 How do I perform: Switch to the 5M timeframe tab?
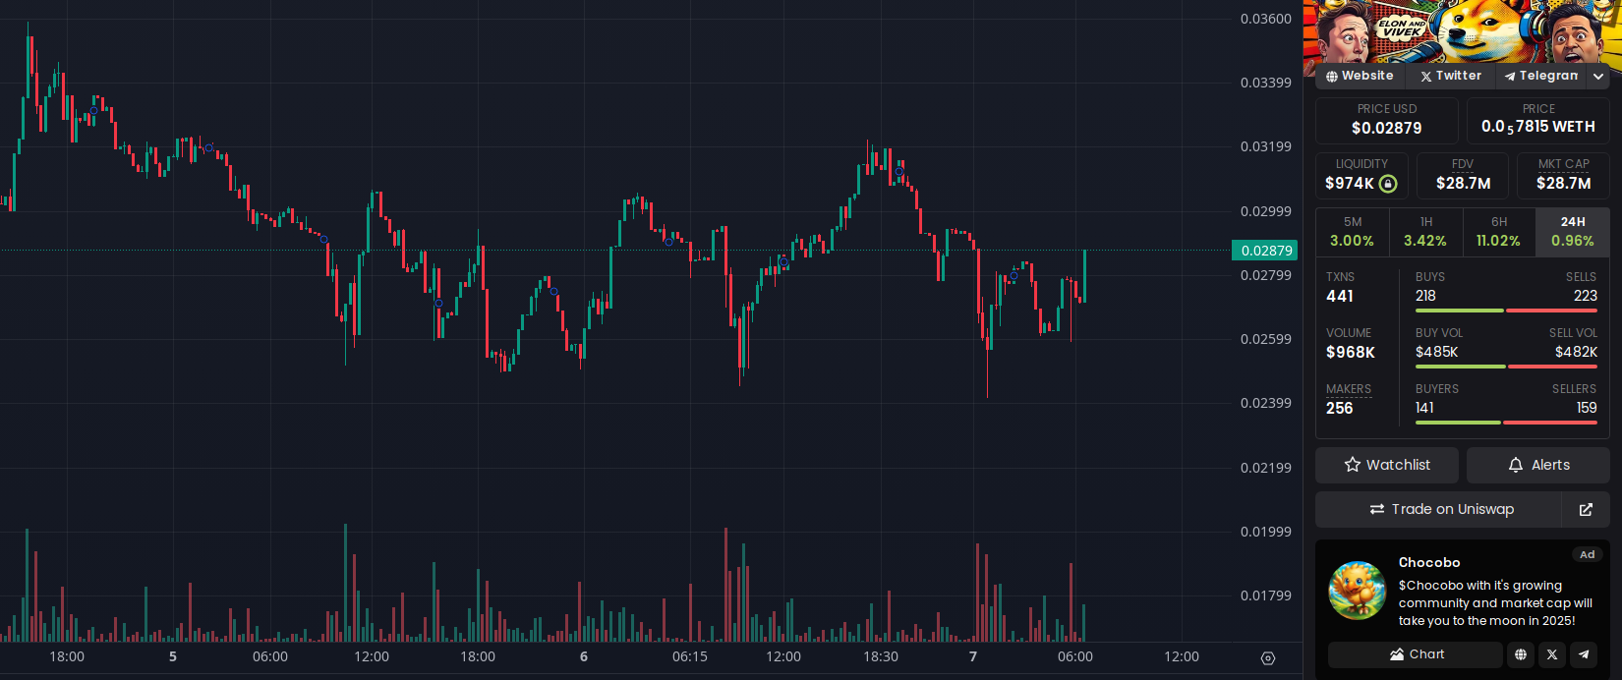tap(1353, 232)
